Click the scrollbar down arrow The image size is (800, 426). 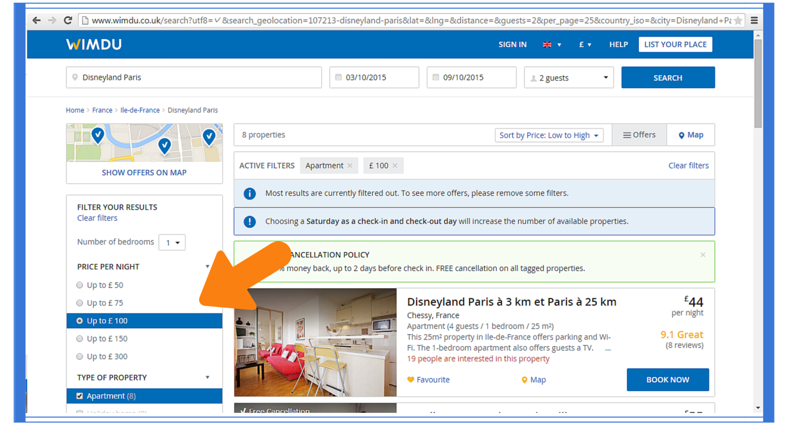pos(758,408)
